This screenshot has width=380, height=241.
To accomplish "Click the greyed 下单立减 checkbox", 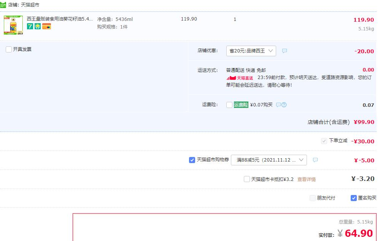I will tap(324, 141).
